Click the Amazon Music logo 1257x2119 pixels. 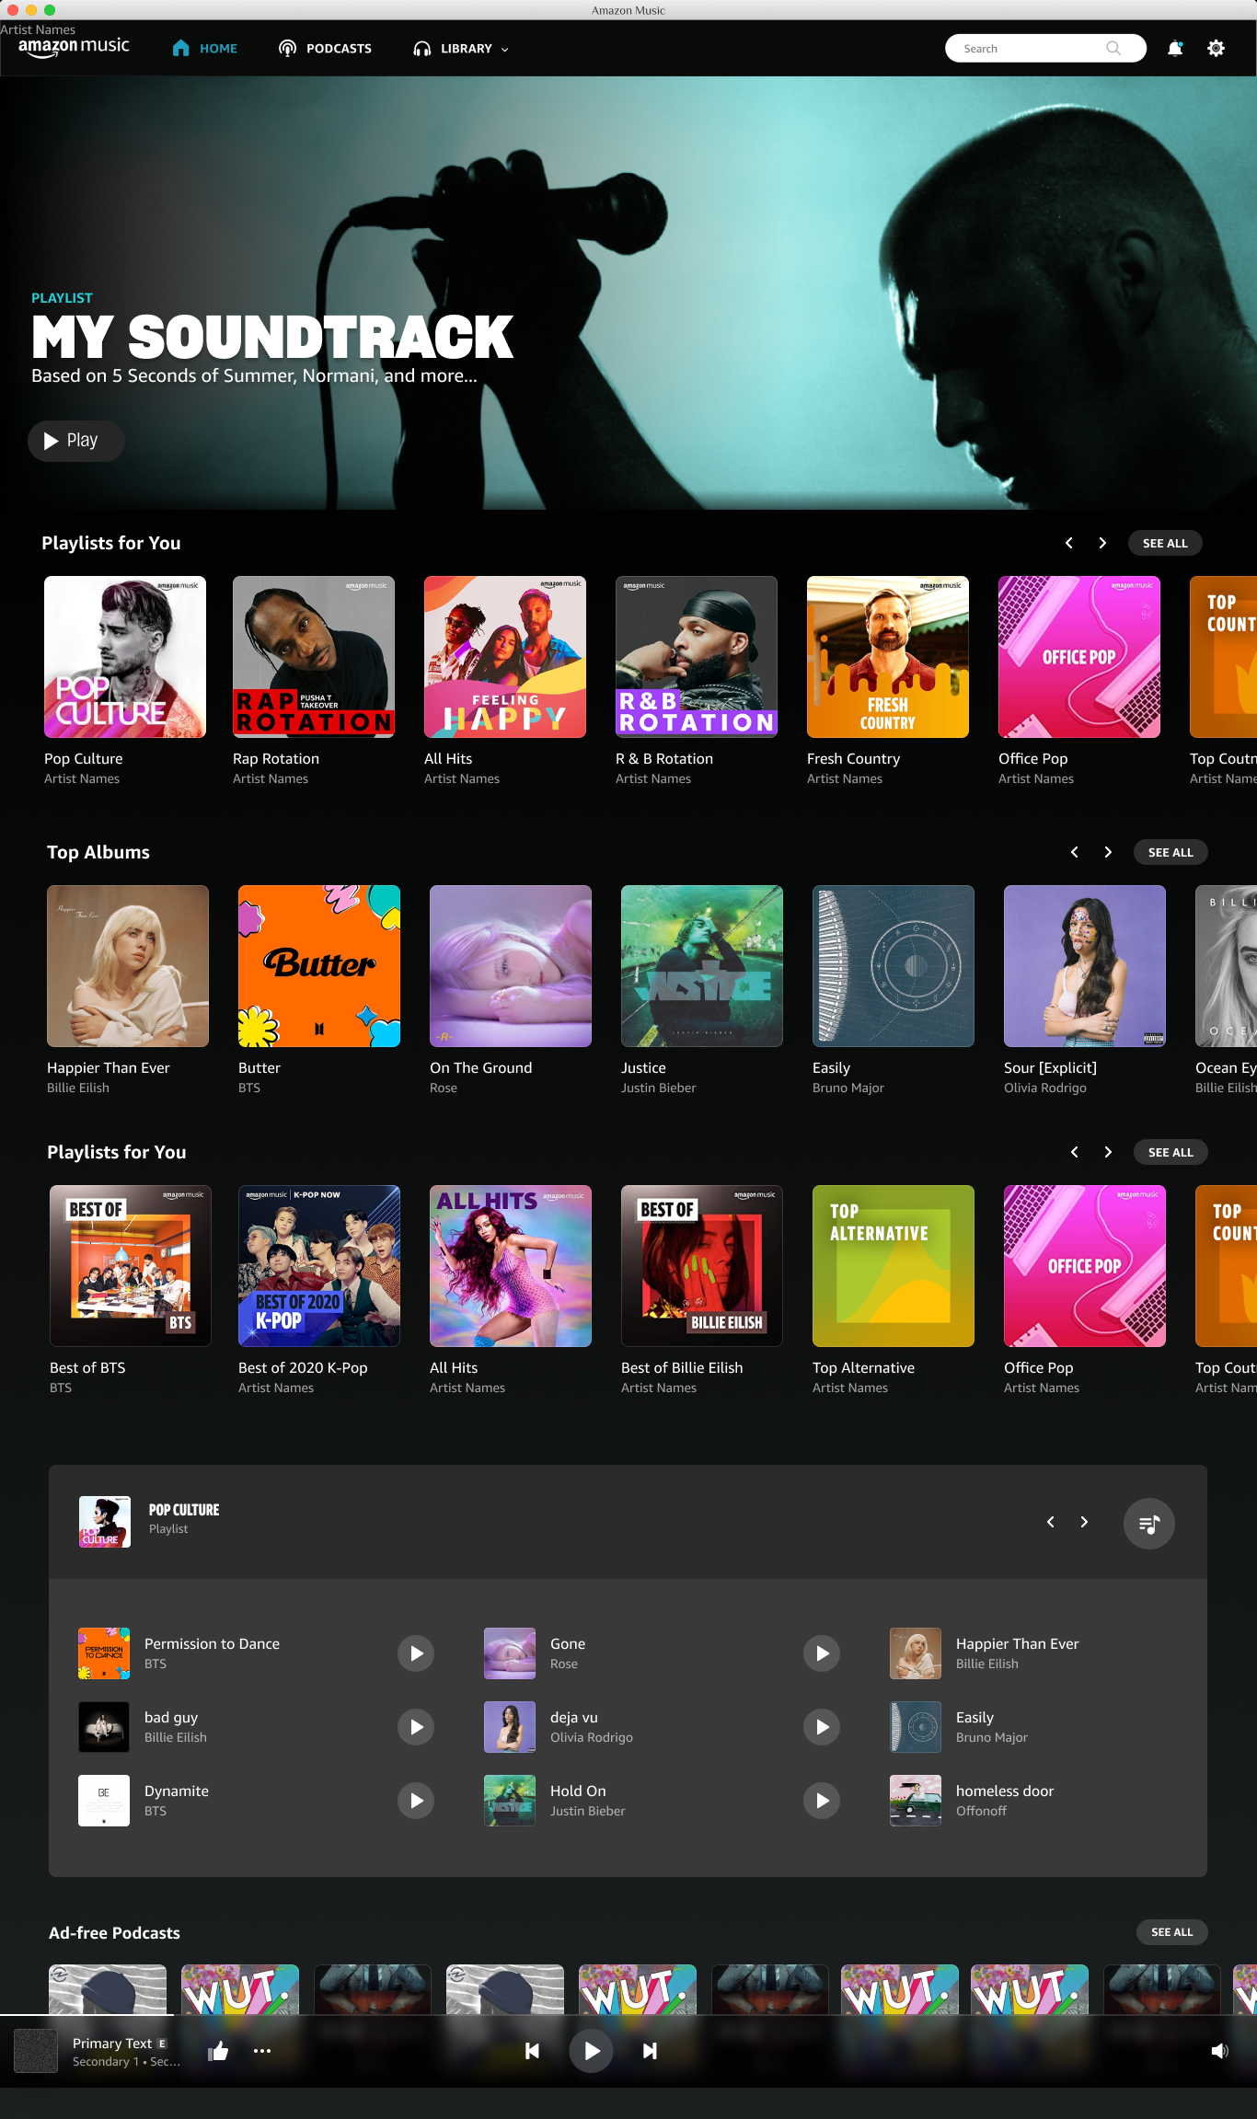click(74, 47)
